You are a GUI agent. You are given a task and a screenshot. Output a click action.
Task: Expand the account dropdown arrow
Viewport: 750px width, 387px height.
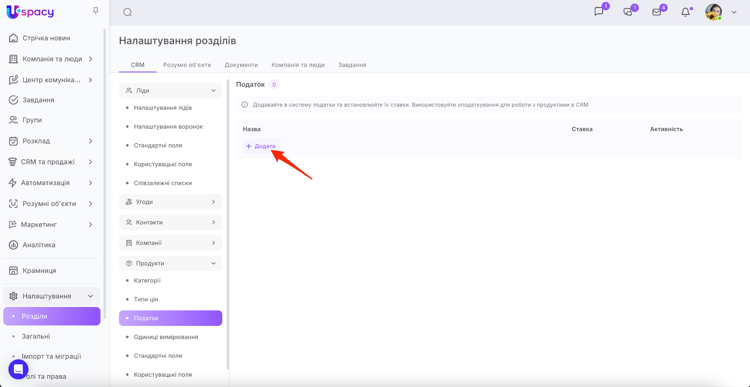(734, 12)
